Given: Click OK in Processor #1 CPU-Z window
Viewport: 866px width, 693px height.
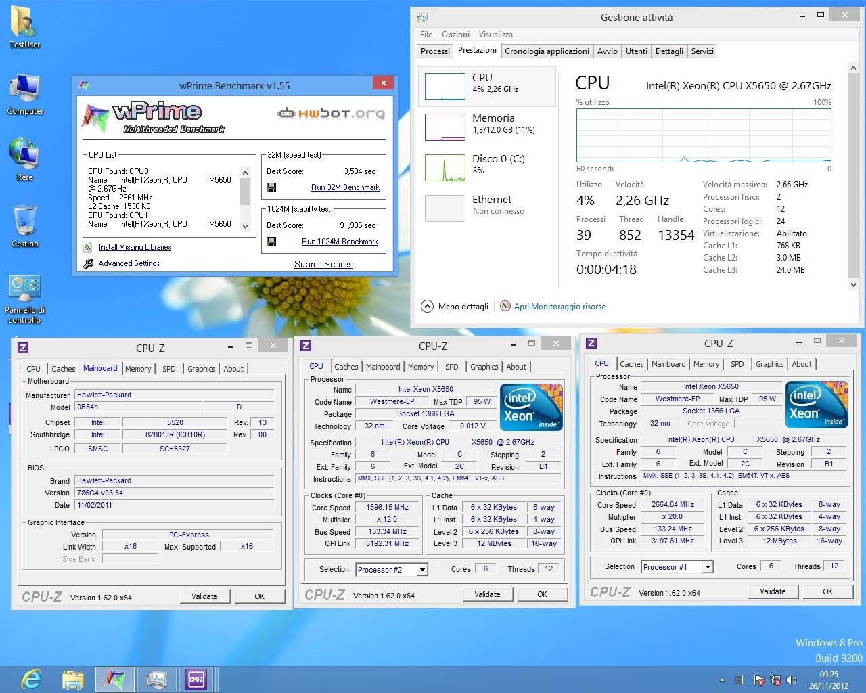Looking at the screenshot, I should click(x=827, y=591).
